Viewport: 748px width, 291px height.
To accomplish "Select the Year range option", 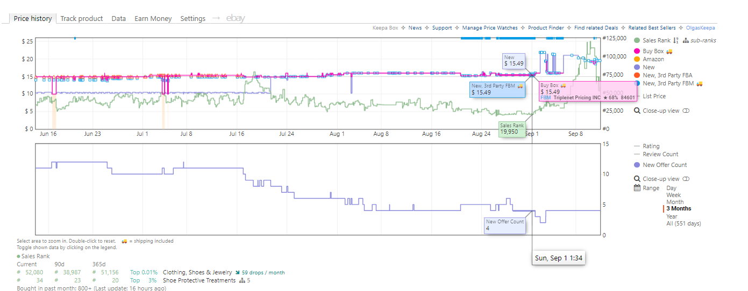I will point(672,216).
